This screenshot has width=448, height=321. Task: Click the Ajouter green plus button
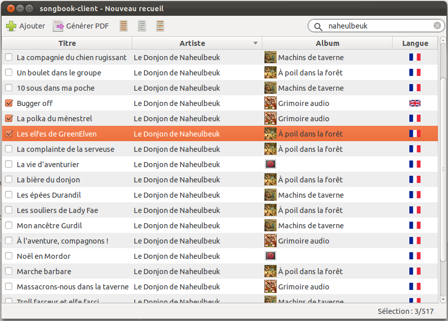(25, 26)
